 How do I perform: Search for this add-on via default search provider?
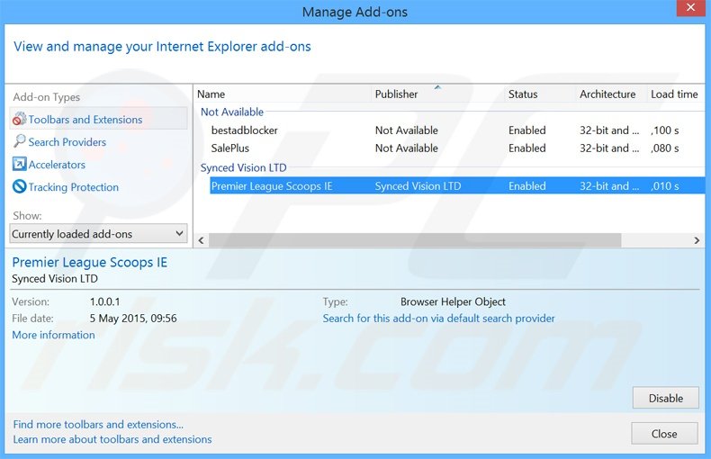pyautogui.click(x=438, y=319)
